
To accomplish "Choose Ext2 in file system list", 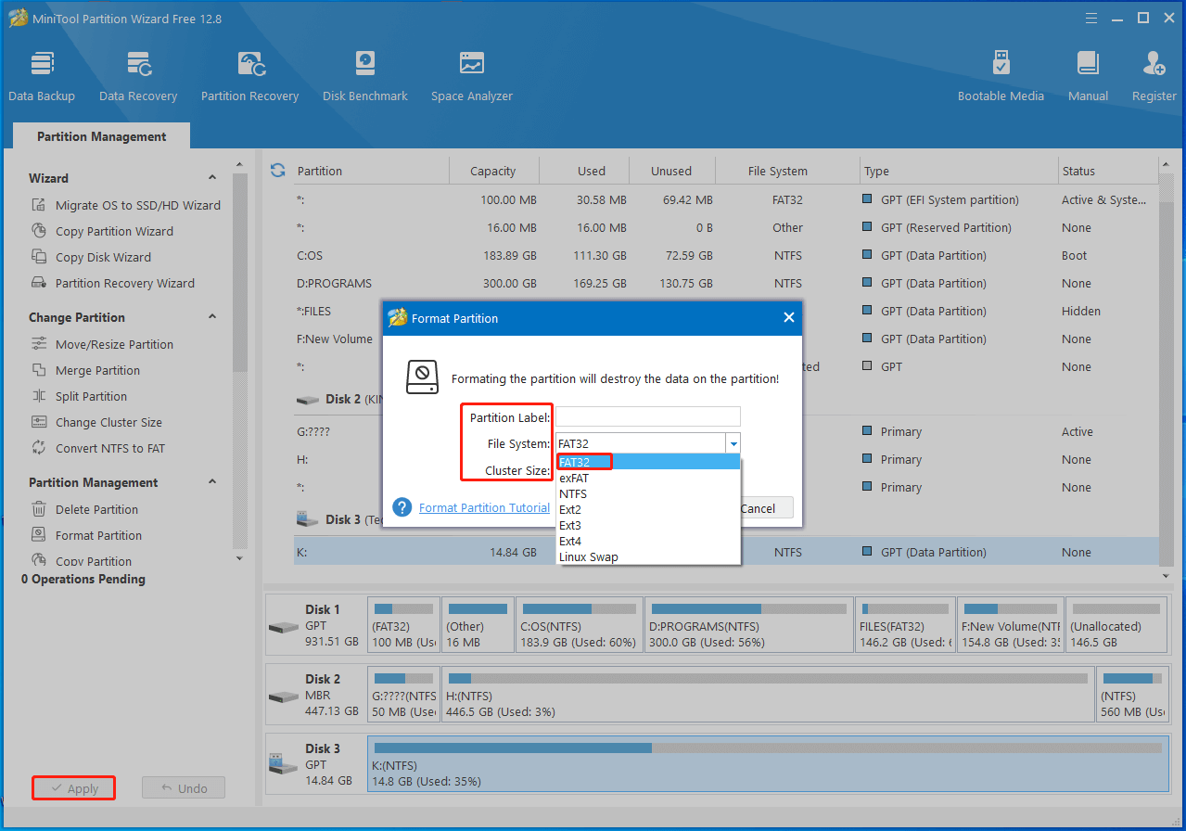I will pos(647,509).
